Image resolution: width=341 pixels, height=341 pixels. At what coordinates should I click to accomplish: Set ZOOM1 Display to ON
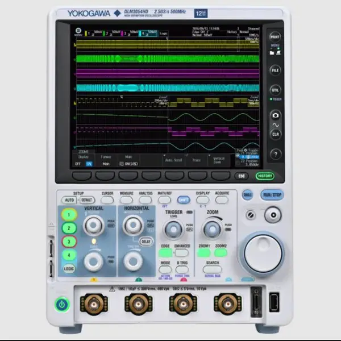tap(89, 164)
